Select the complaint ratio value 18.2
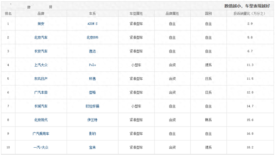The image size is (275, 155). click(x=250, y=148)
